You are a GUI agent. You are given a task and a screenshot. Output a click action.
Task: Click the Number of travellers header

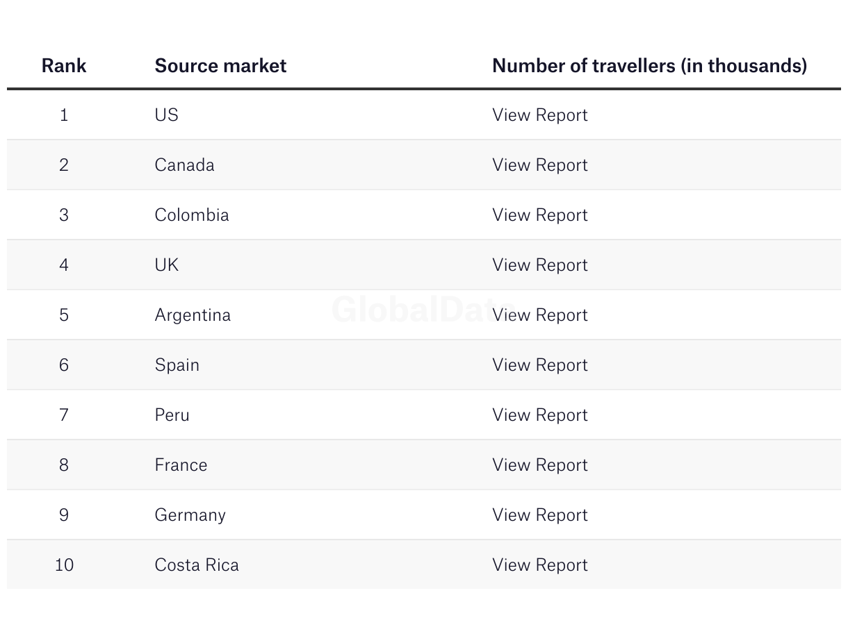click(x=649, y=65)
